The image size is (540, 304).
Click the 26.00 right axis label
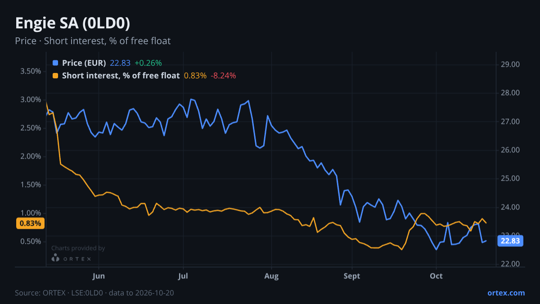click(510, 150)
